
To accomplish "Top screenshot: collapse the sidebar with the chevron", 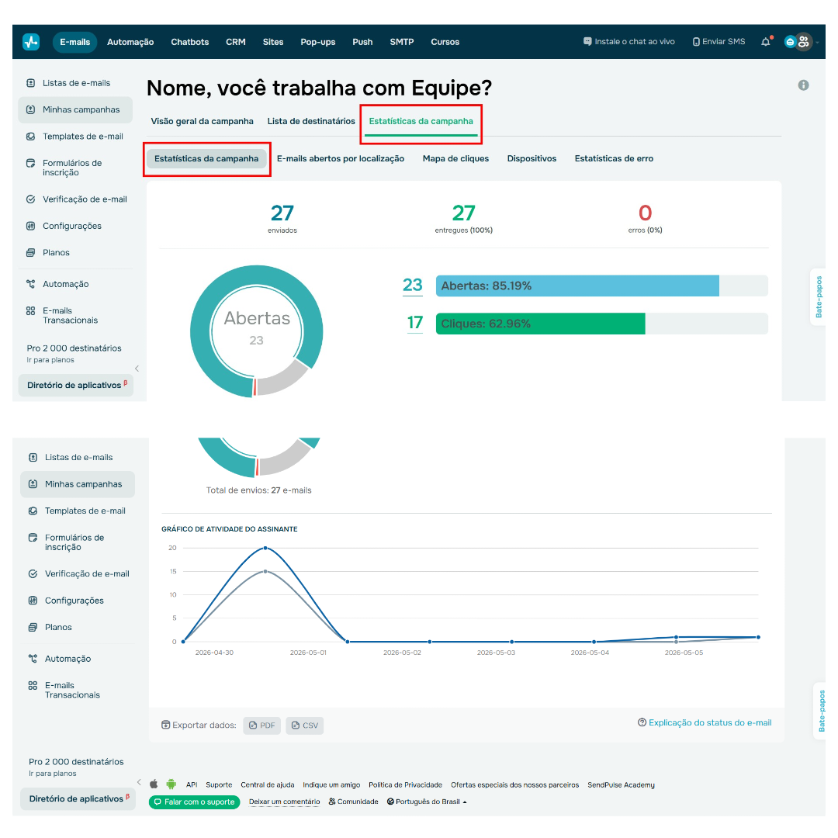I will point(137,369).
